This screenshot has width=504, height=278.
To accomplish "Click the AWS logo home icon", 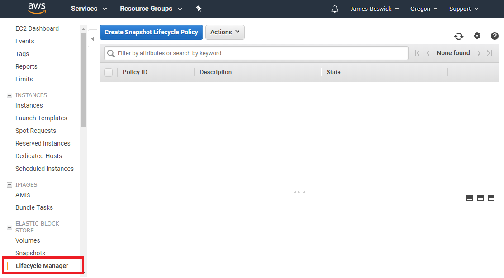I will (37, 9).
